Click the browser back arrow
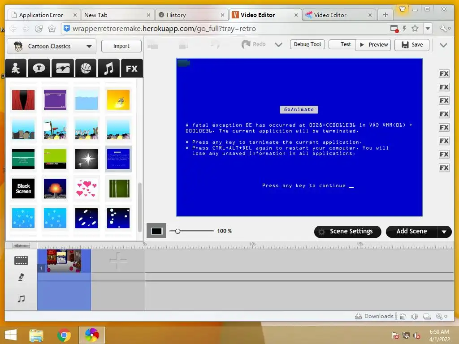The image size is (459, 344). (x=13, y=28)
